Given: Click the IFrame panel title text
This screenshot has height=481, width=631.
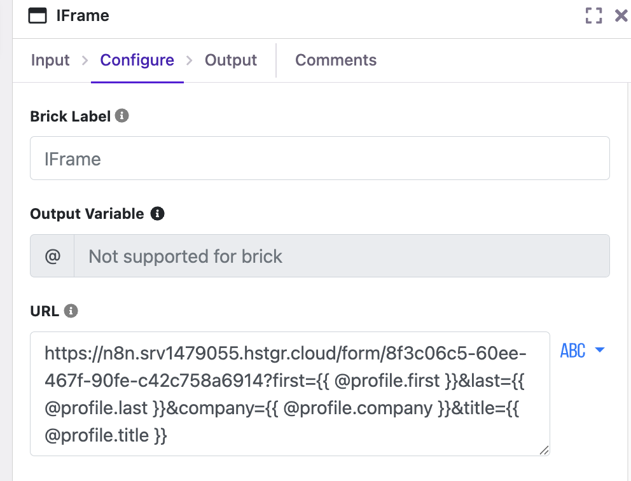Looking at the screenshot, I should click(83, 16).
